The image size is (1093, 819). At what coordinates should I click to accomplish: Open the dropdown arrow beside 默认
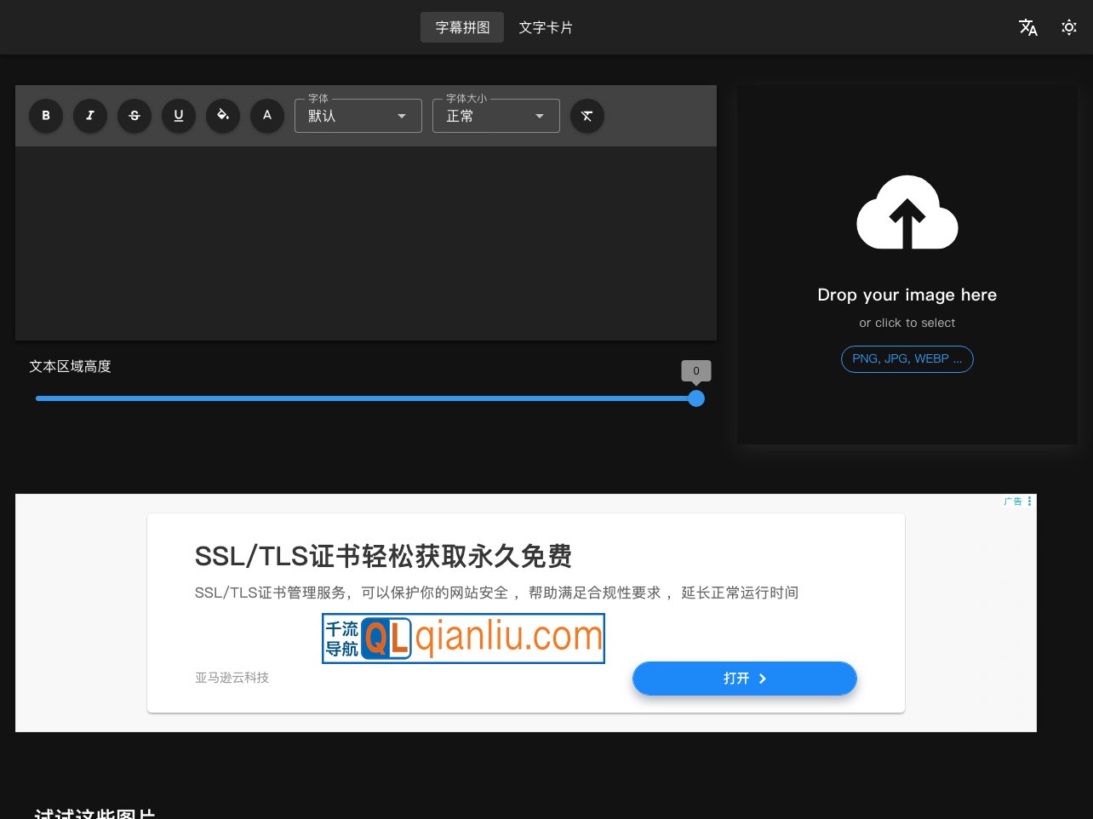[x=402, y=116]
